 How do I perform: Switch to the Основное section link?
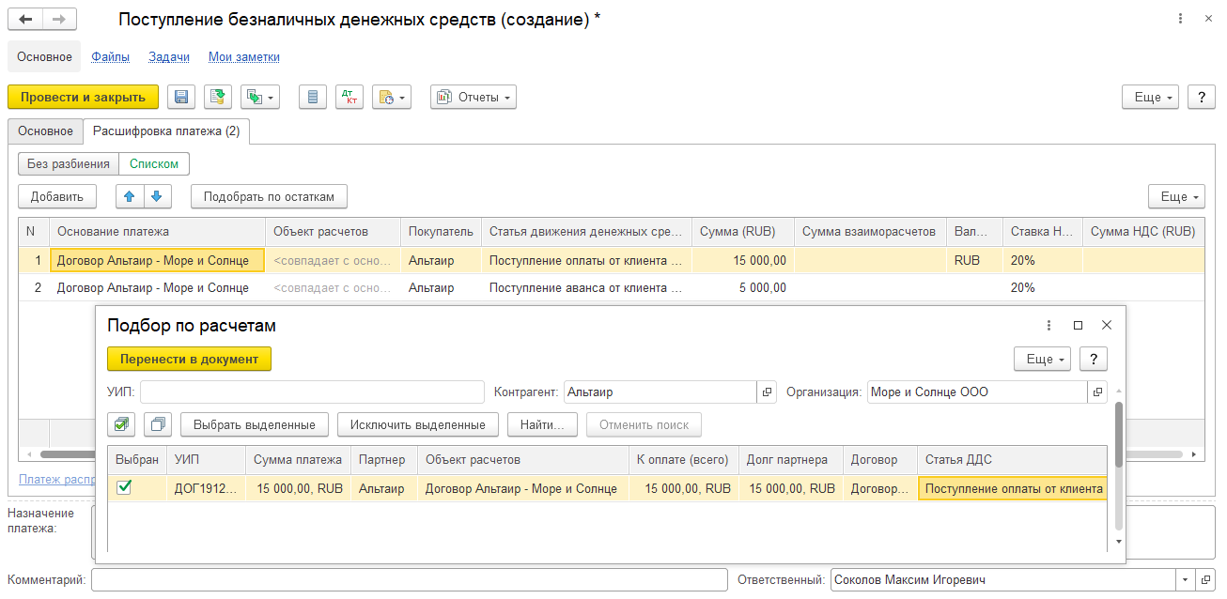pyautogui.click(x=44, y=56)
